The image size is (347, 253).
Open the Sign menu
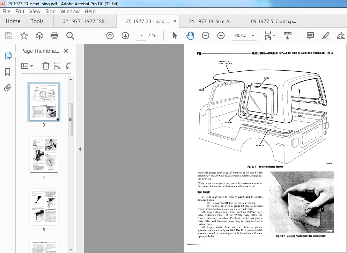pyautogui.click(x=51, y=12)
